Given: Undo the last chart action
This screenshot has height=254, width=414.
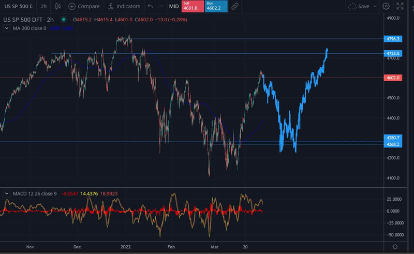Looking at the screenshot, I should click(x=150, y=6).
